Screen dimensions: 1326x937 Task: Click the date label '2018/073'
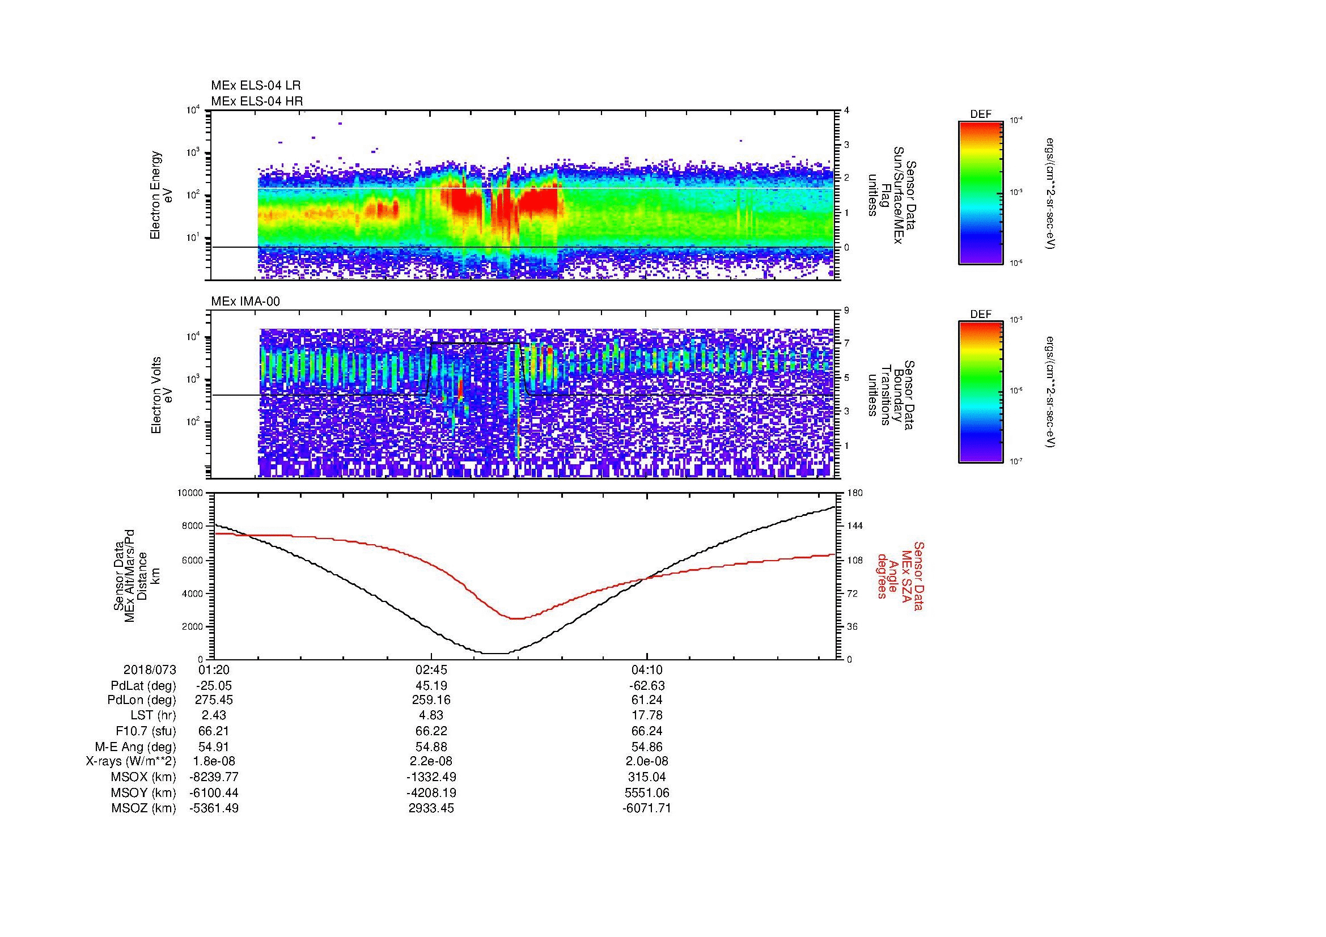pos(150,669)
